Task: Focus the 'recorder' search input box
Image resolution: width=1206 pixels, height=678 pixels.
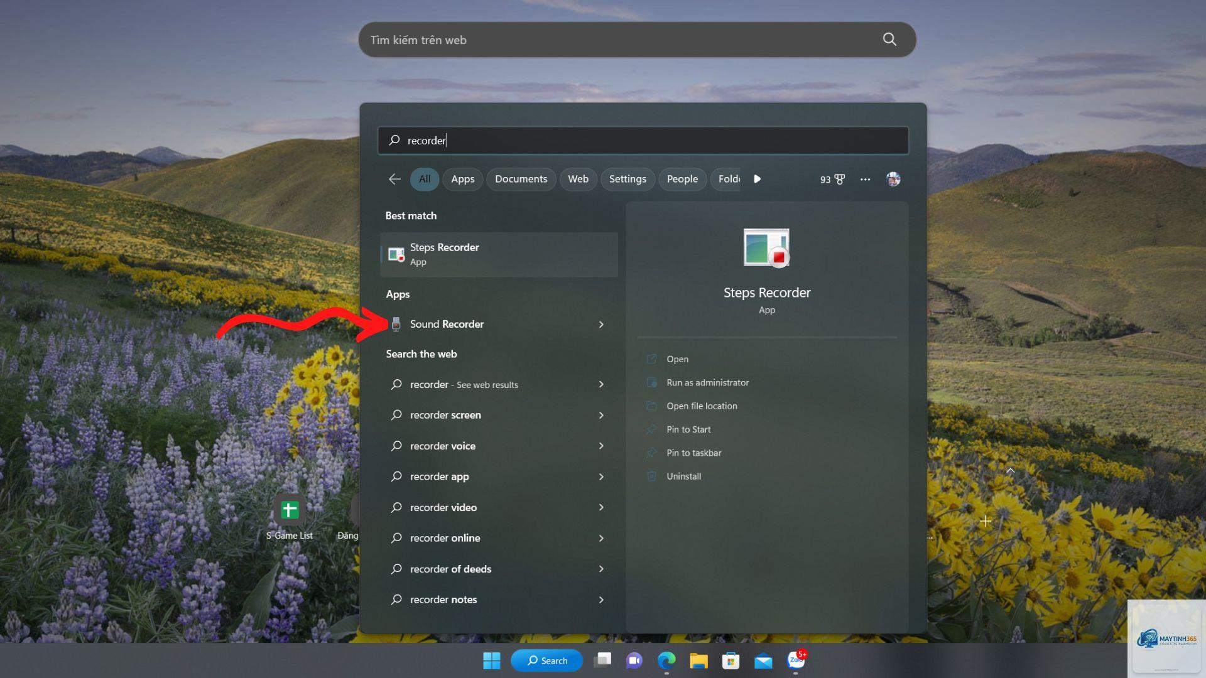Action: (x=643, y=141)
